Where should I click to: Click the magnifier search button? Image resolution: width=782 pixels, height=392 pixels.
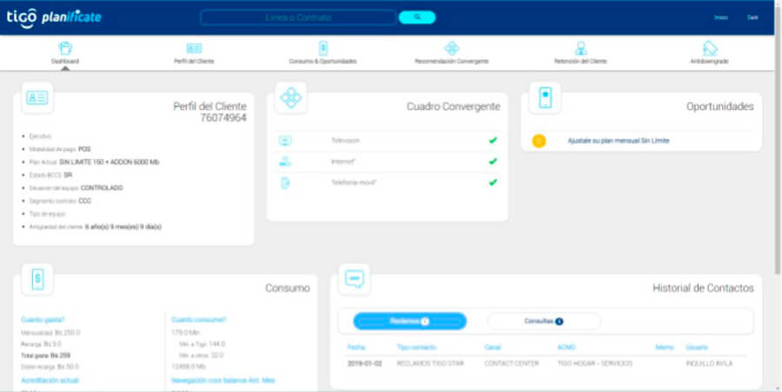tap(417, 17)
